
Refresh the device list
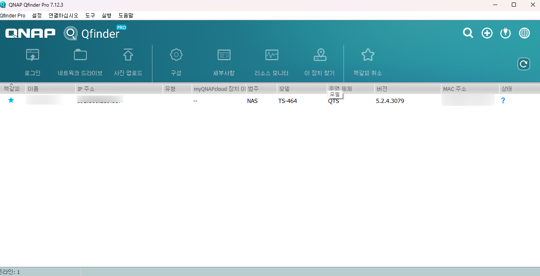(x=524, y=64)
